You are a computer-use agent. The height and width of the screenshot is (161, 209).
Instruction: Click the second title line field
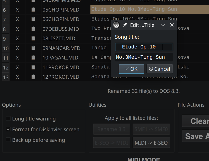coord(144,57)
